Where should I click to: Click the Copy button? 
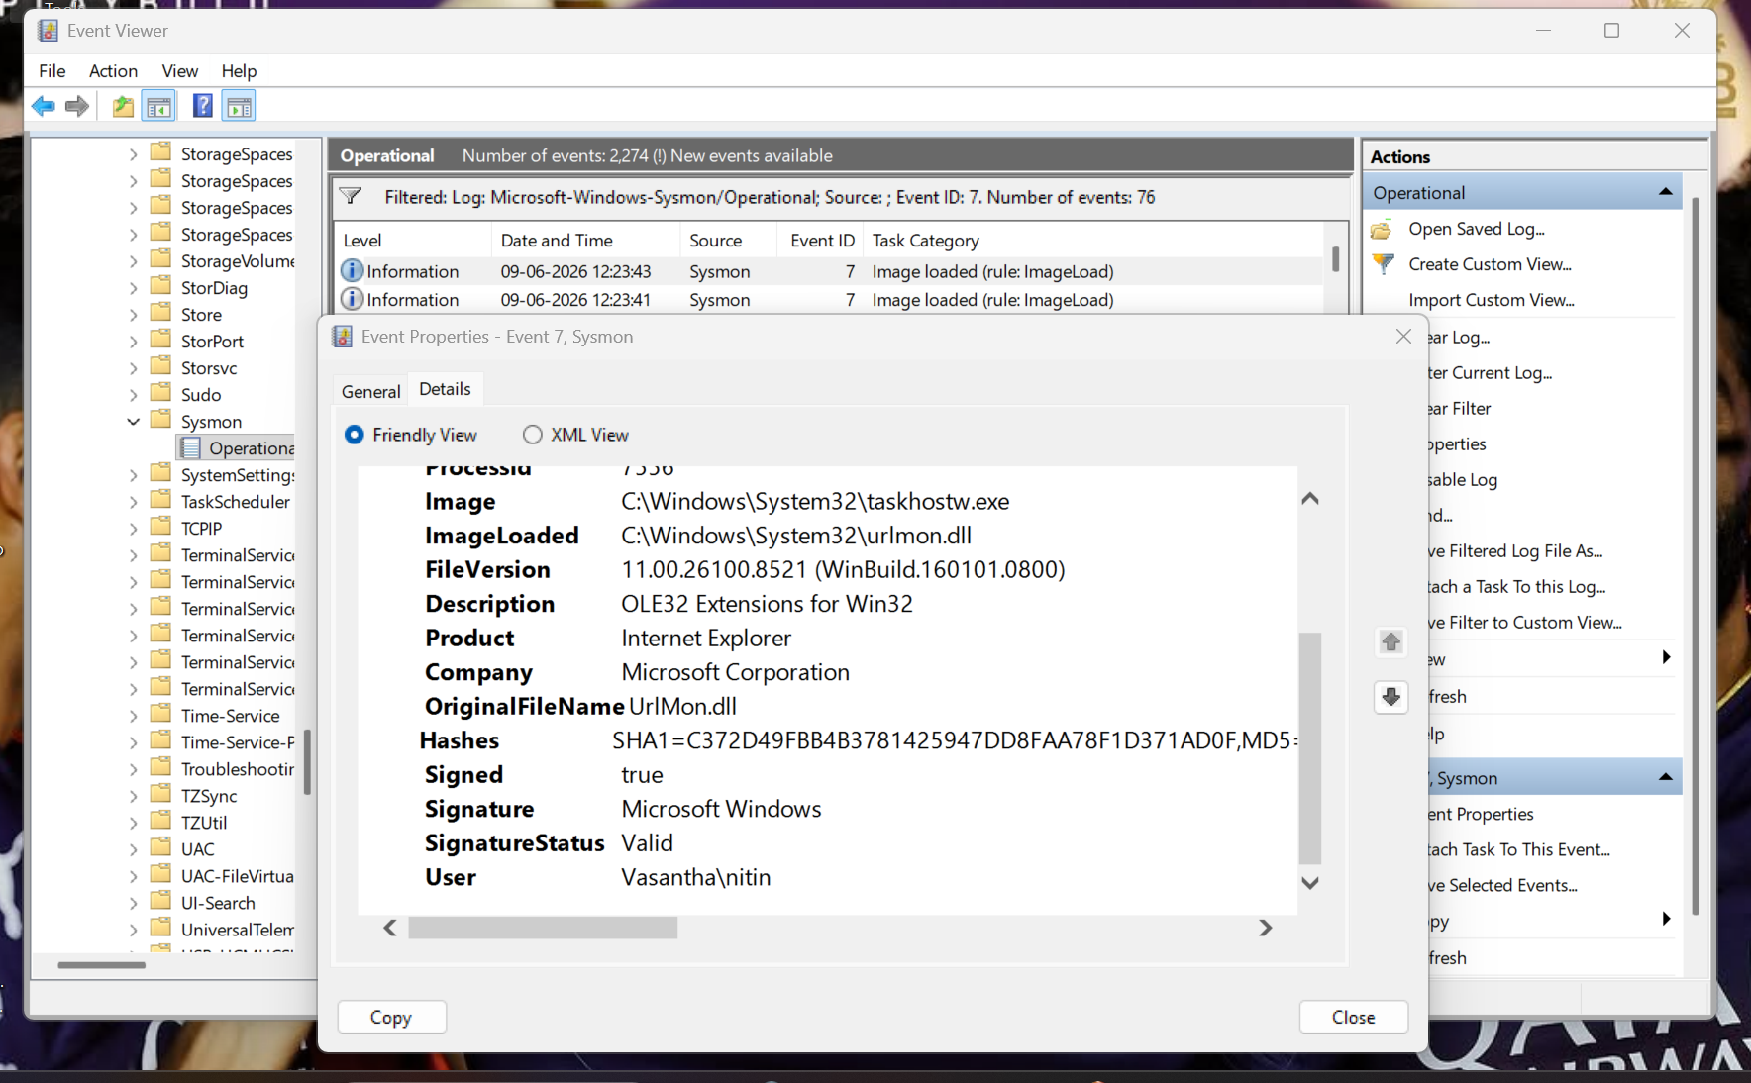(391, 1017)
